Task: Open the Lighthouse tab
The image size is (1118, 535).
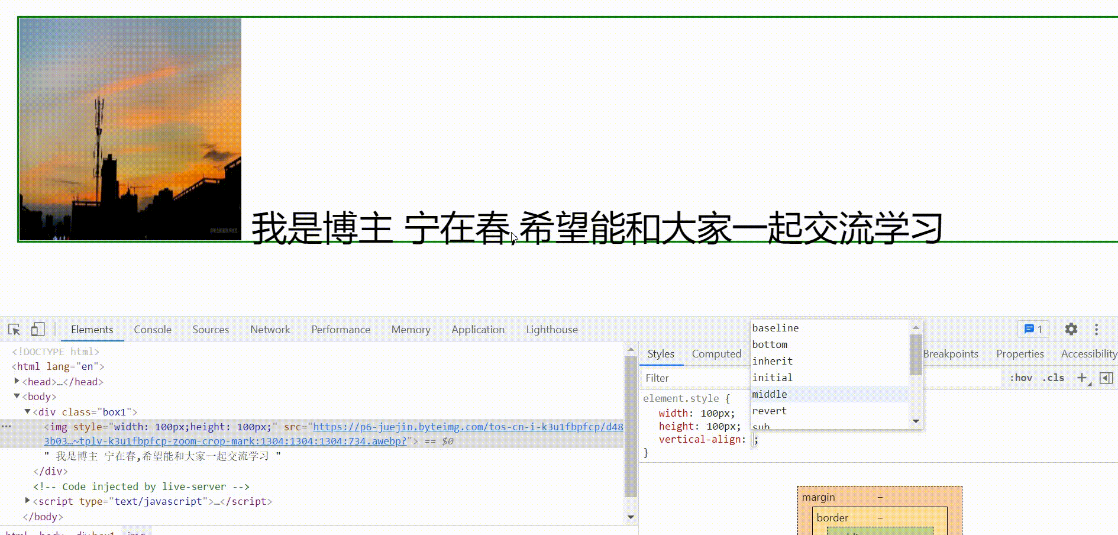Action: (552, 330)
